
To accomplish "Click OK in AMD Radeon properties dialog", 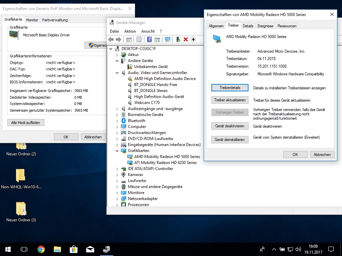I will point(295,155).
